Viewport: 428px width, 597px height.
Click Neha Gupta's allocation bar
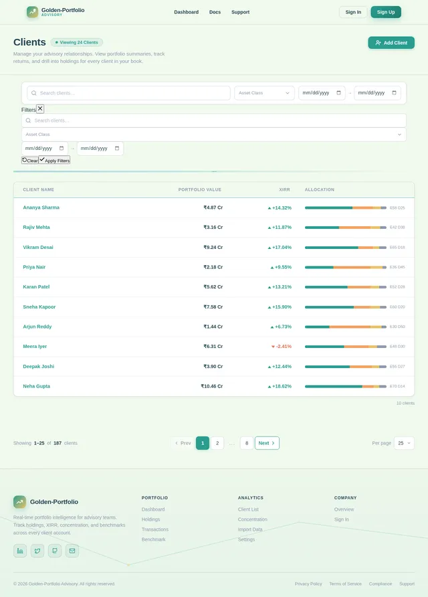346,386
